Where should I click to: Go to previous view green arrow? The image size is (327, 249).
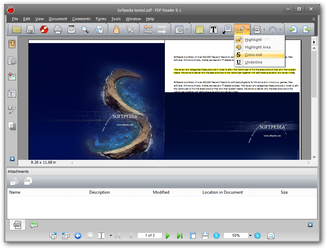tap(293, 29)
